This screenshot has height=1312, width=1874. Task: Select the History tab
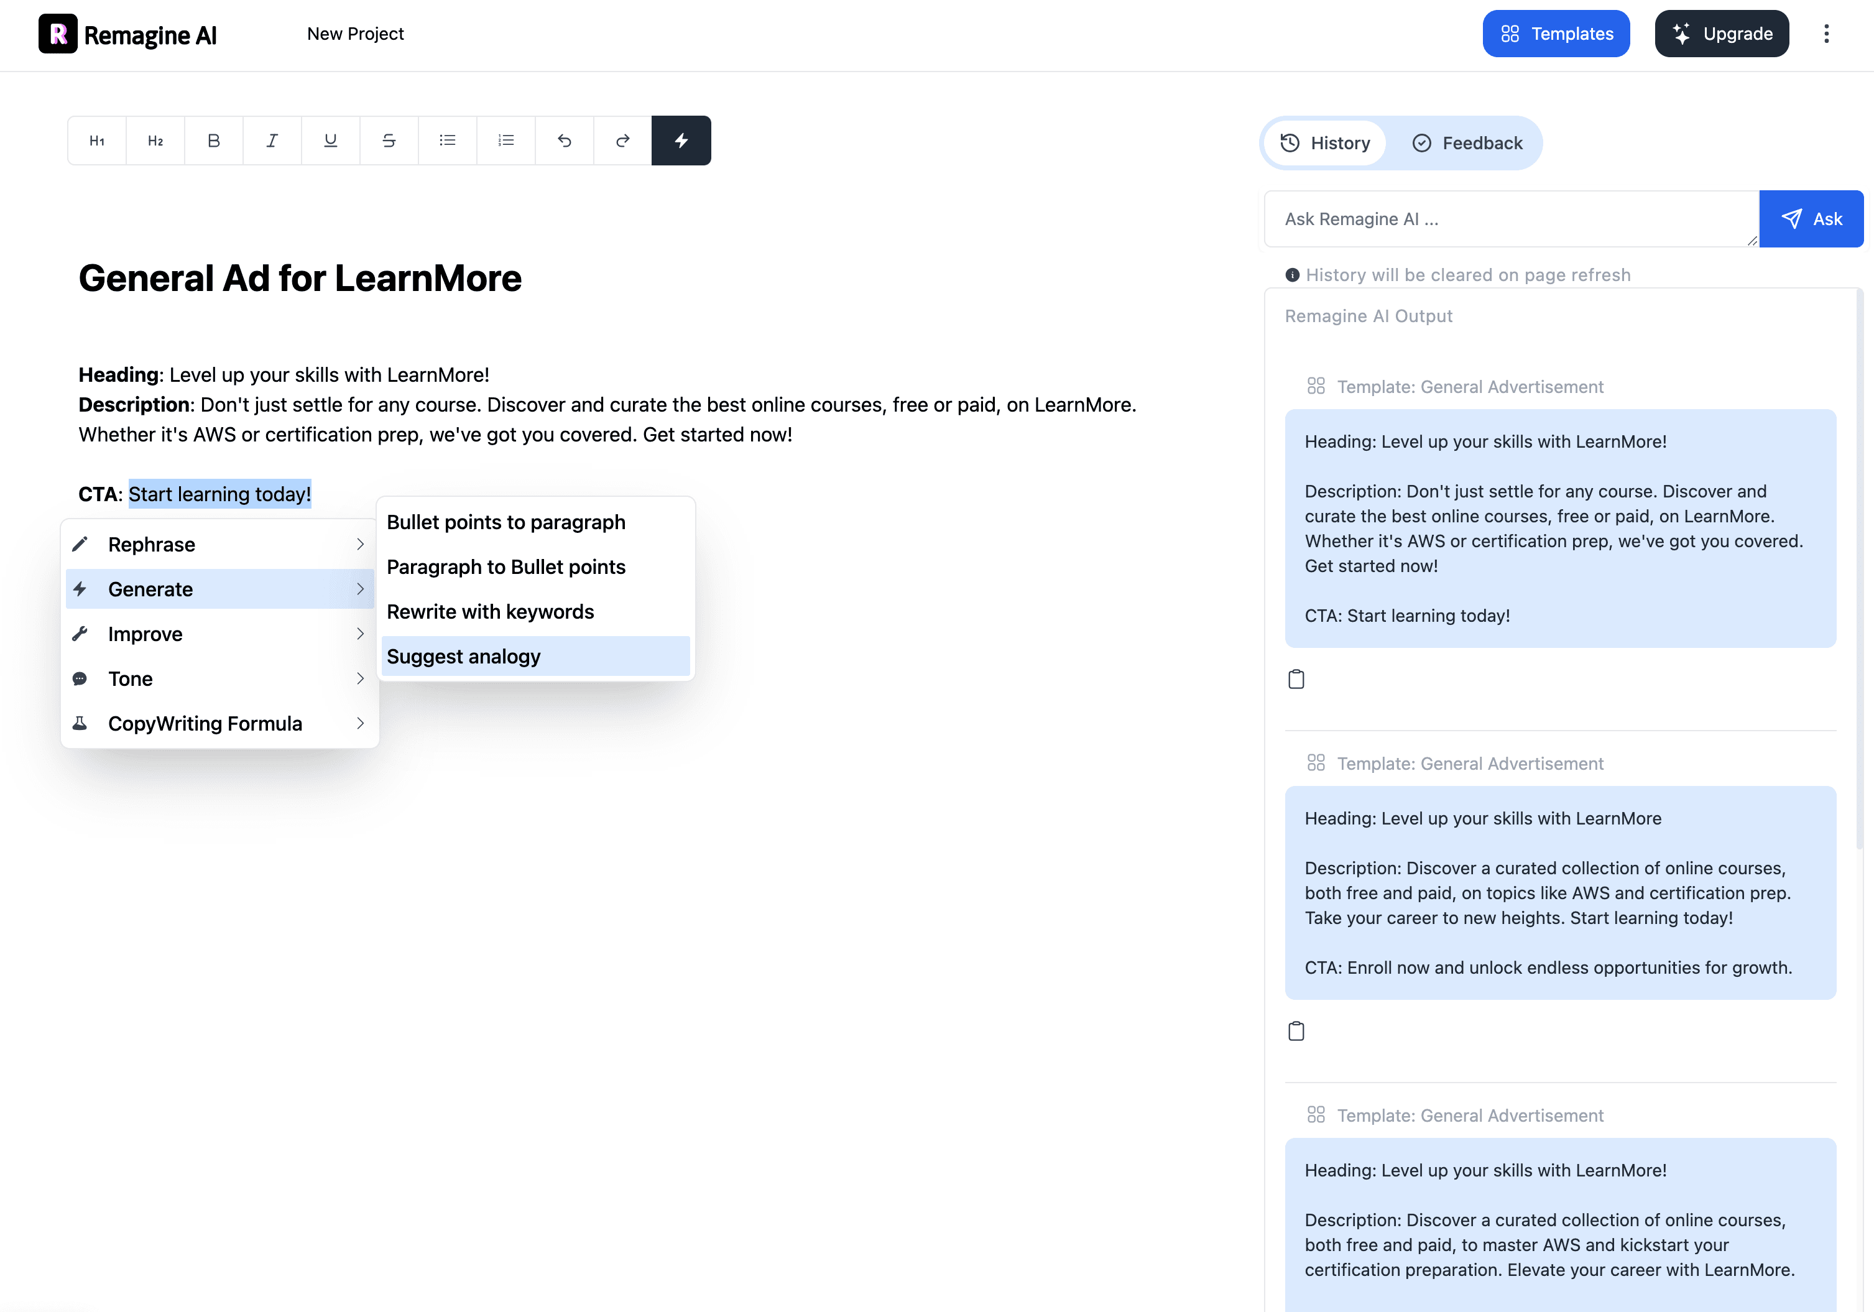tap(1324, 142)
